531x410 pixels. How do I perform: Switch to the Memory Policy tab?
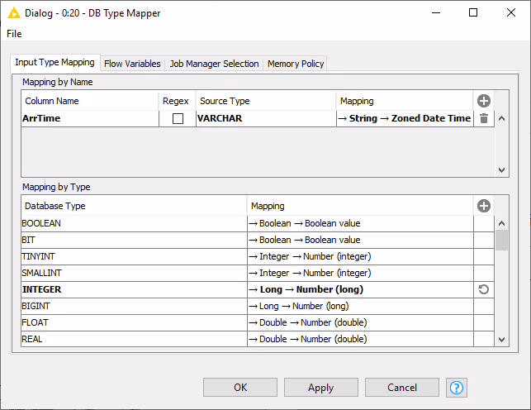(x=296, y=64)
